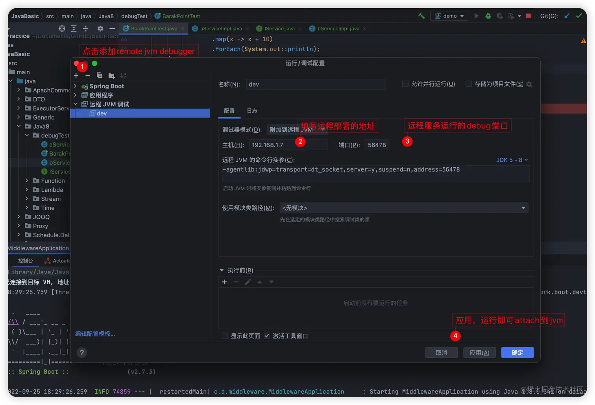Click the red Stop icon
The image size is (595, 405).
528,16
